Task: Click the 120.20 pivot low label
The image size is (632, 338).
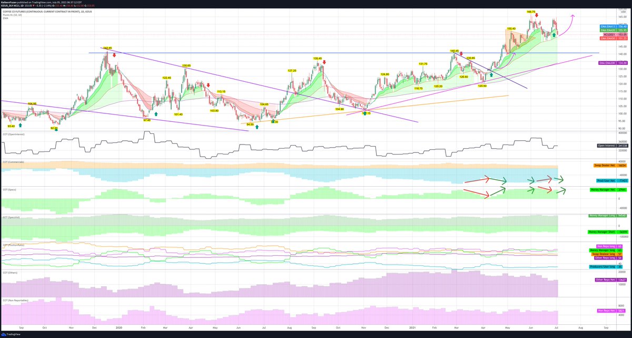Action: coord(438,86)
